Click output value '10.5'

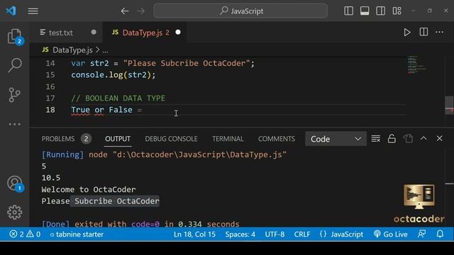pyautogui.click(x=51, y=178)
